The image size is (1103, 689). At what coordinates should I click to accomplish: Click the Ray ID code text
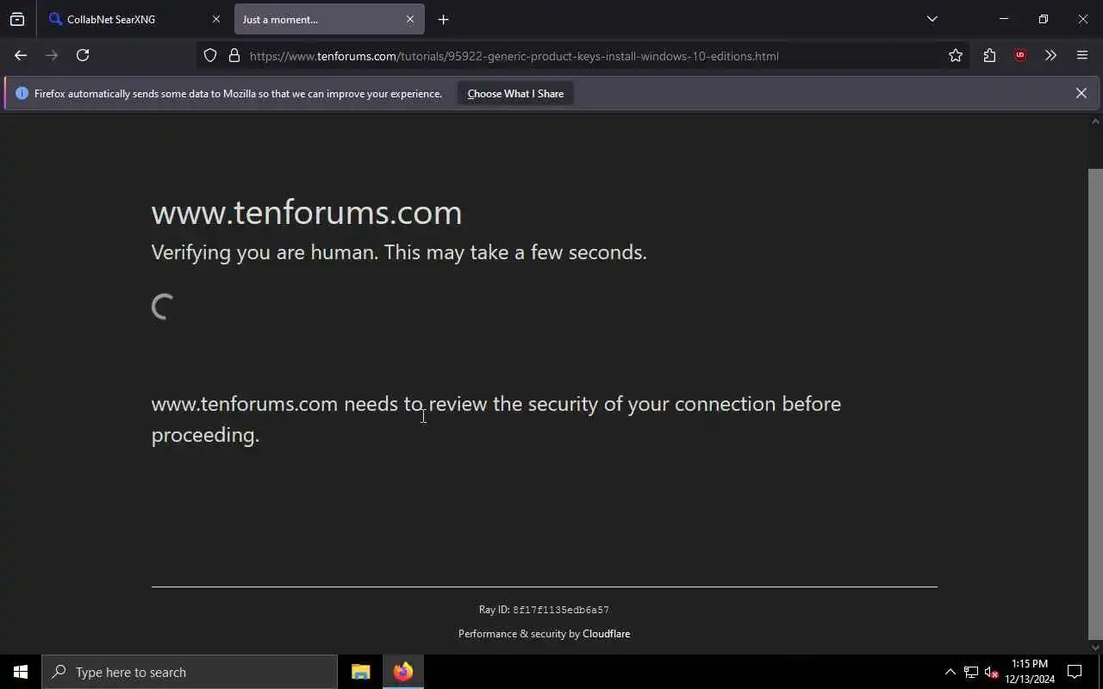coord(561,610)
